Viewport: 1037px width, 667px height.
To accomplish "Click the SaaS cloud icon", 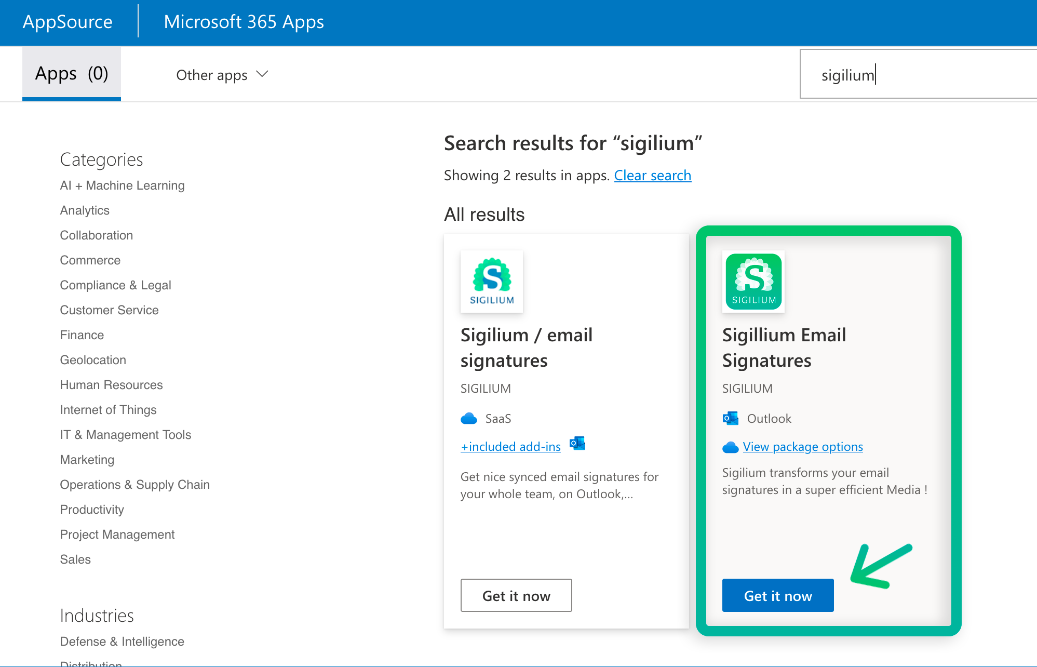I will [x=469, y=419].
